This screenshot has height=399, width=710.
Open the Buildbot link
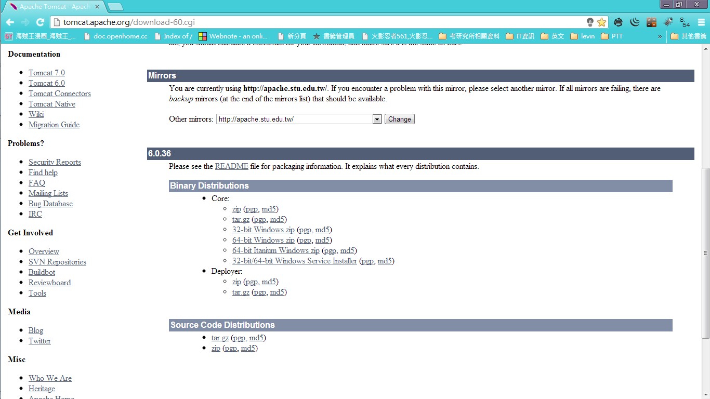(42, 272)
